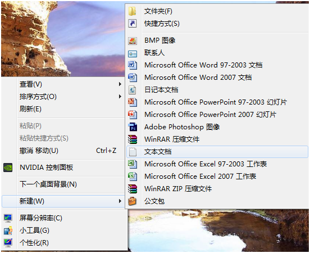Choose 下一个桌面背景(N)

coord(63,184)
